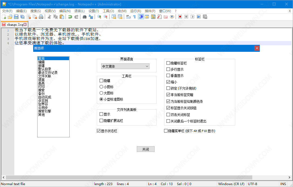Click the green Undo arrow icon

click(x=70, y=17)
